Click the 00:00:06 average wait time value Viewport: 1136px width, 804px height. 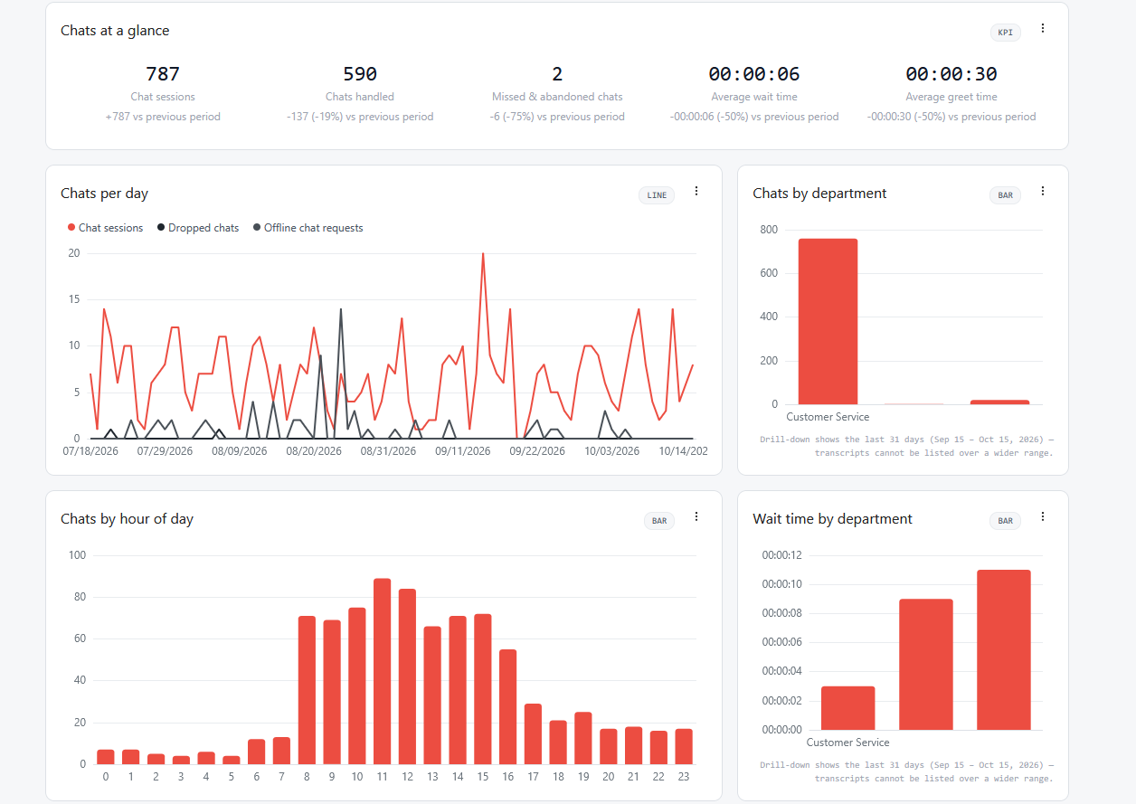tap(754, 74)
